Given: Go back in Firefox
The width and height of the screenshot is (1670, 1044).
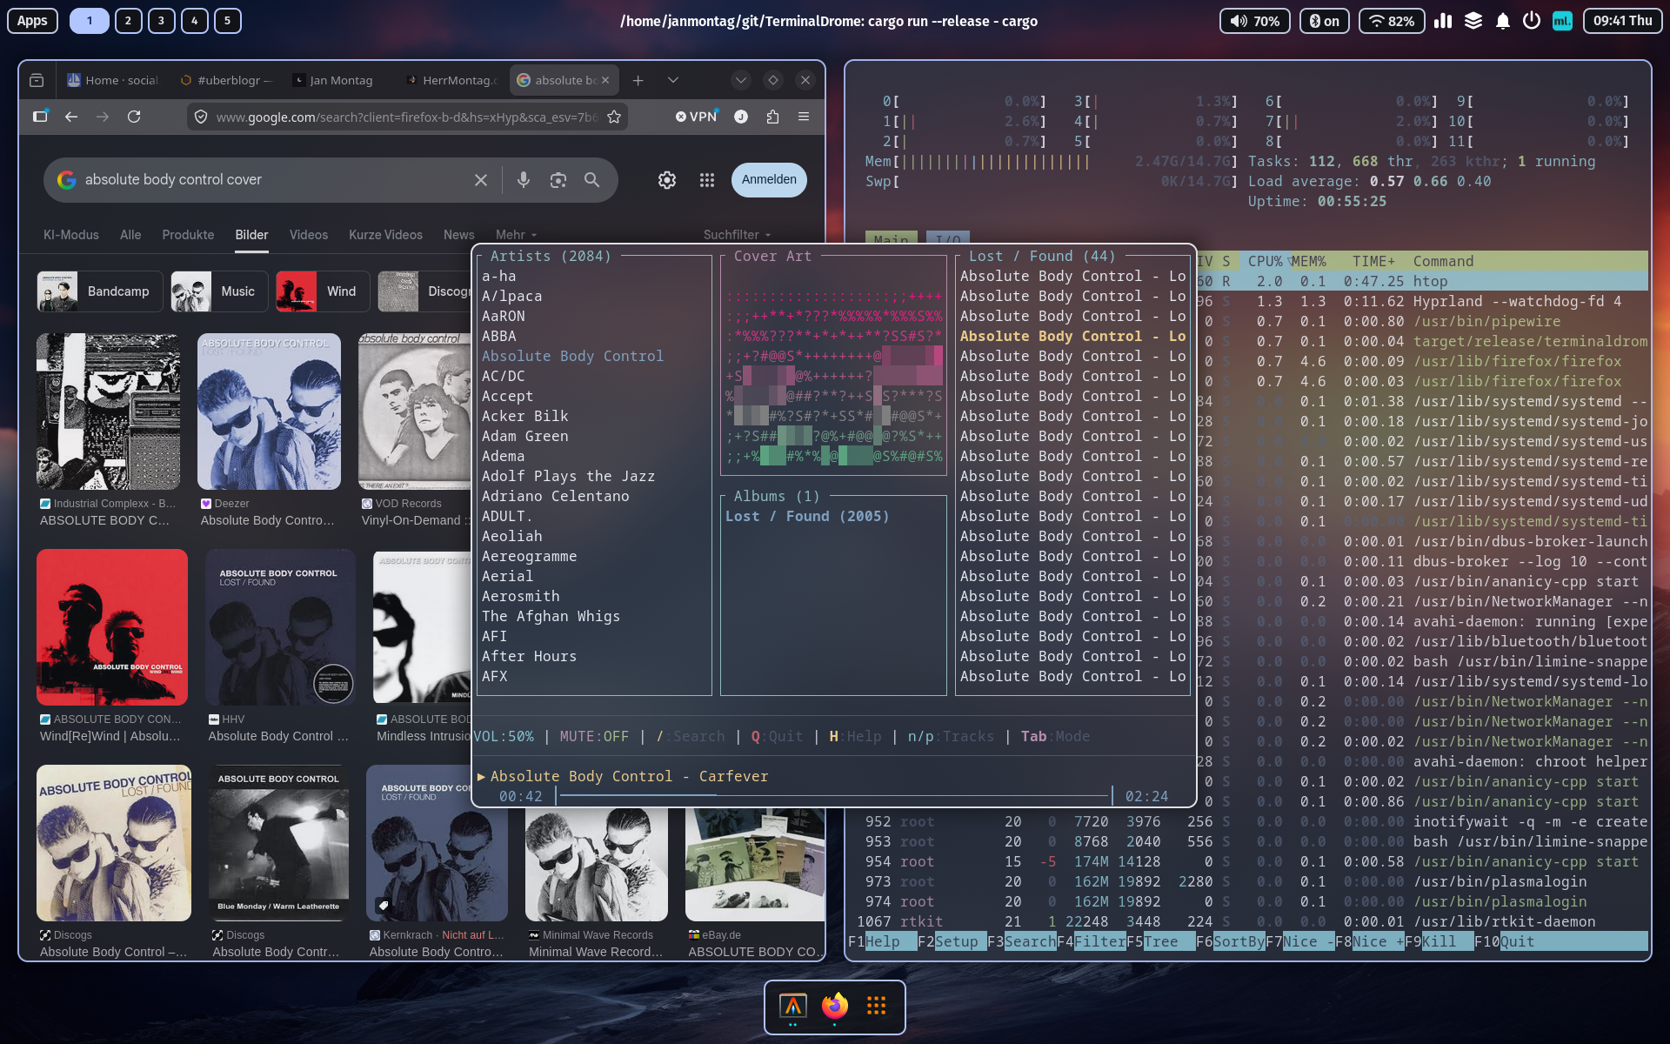Looking at the screenshot, I should click(x=71, y=117).
